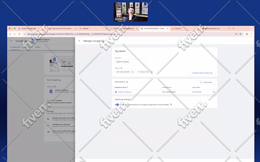Reload the current page

pyautogui.click(x=19, y=34)
